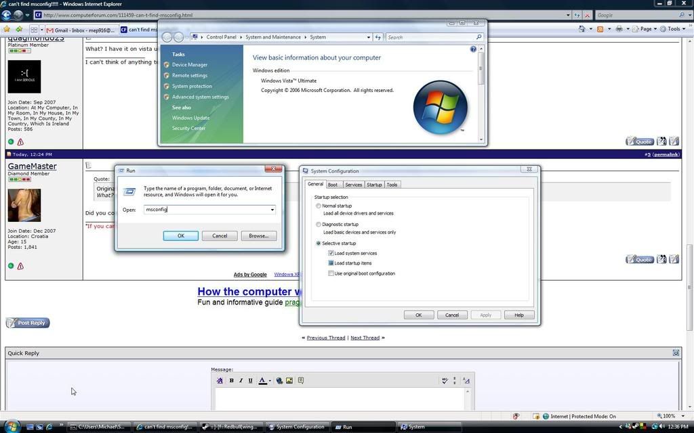Uncheck Load system services checkbox
The image size is (694, 433).
[331, 253]
